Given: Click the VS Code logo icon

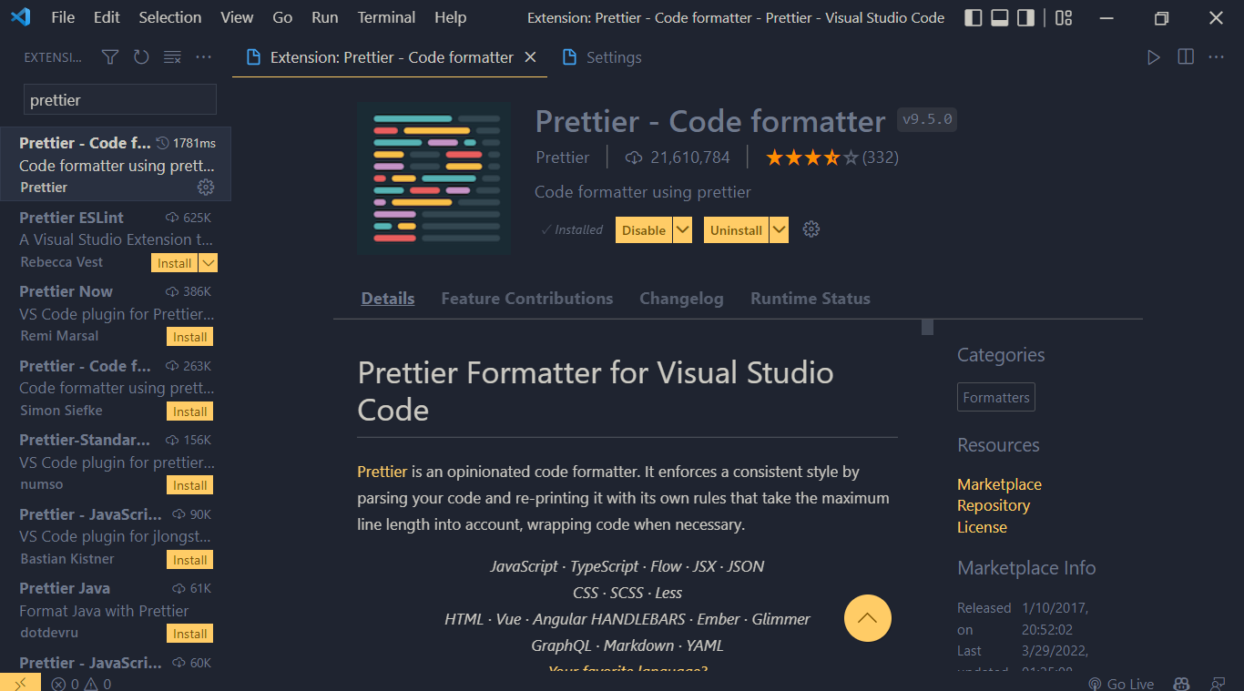Looking at the screenshot, I should click(x=20, y=17).
